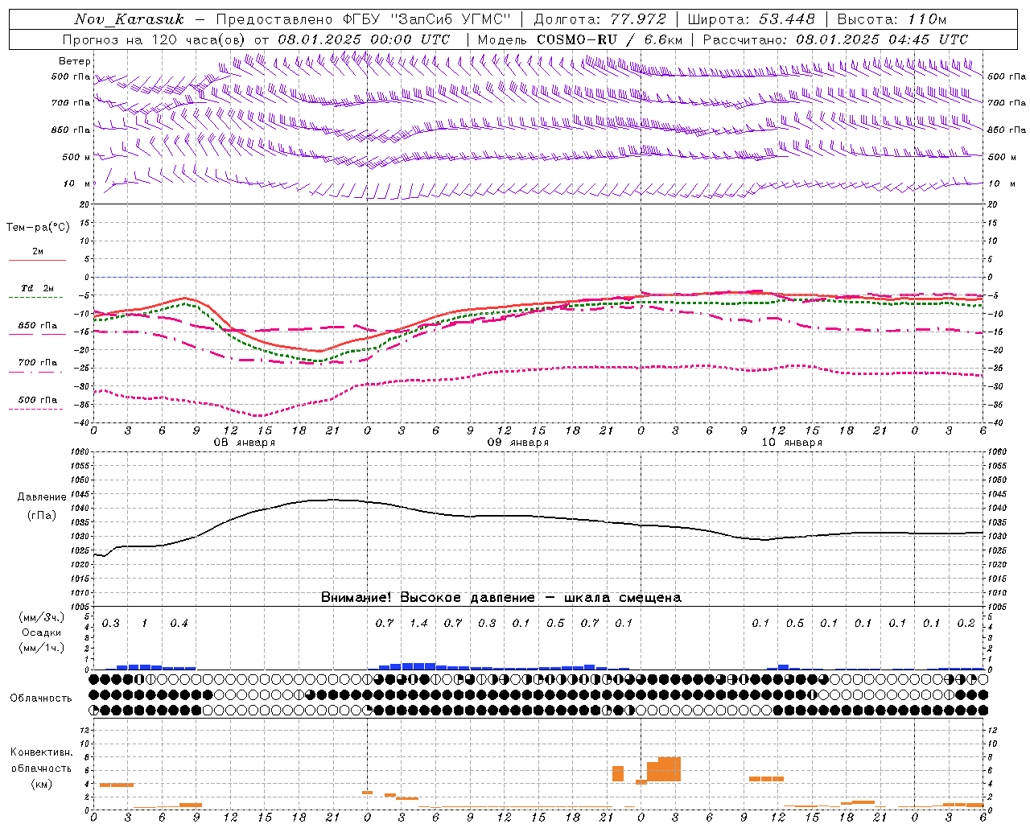Click the 08 января date label
This screenshot has height=824, width=1030.
[244, 443]
